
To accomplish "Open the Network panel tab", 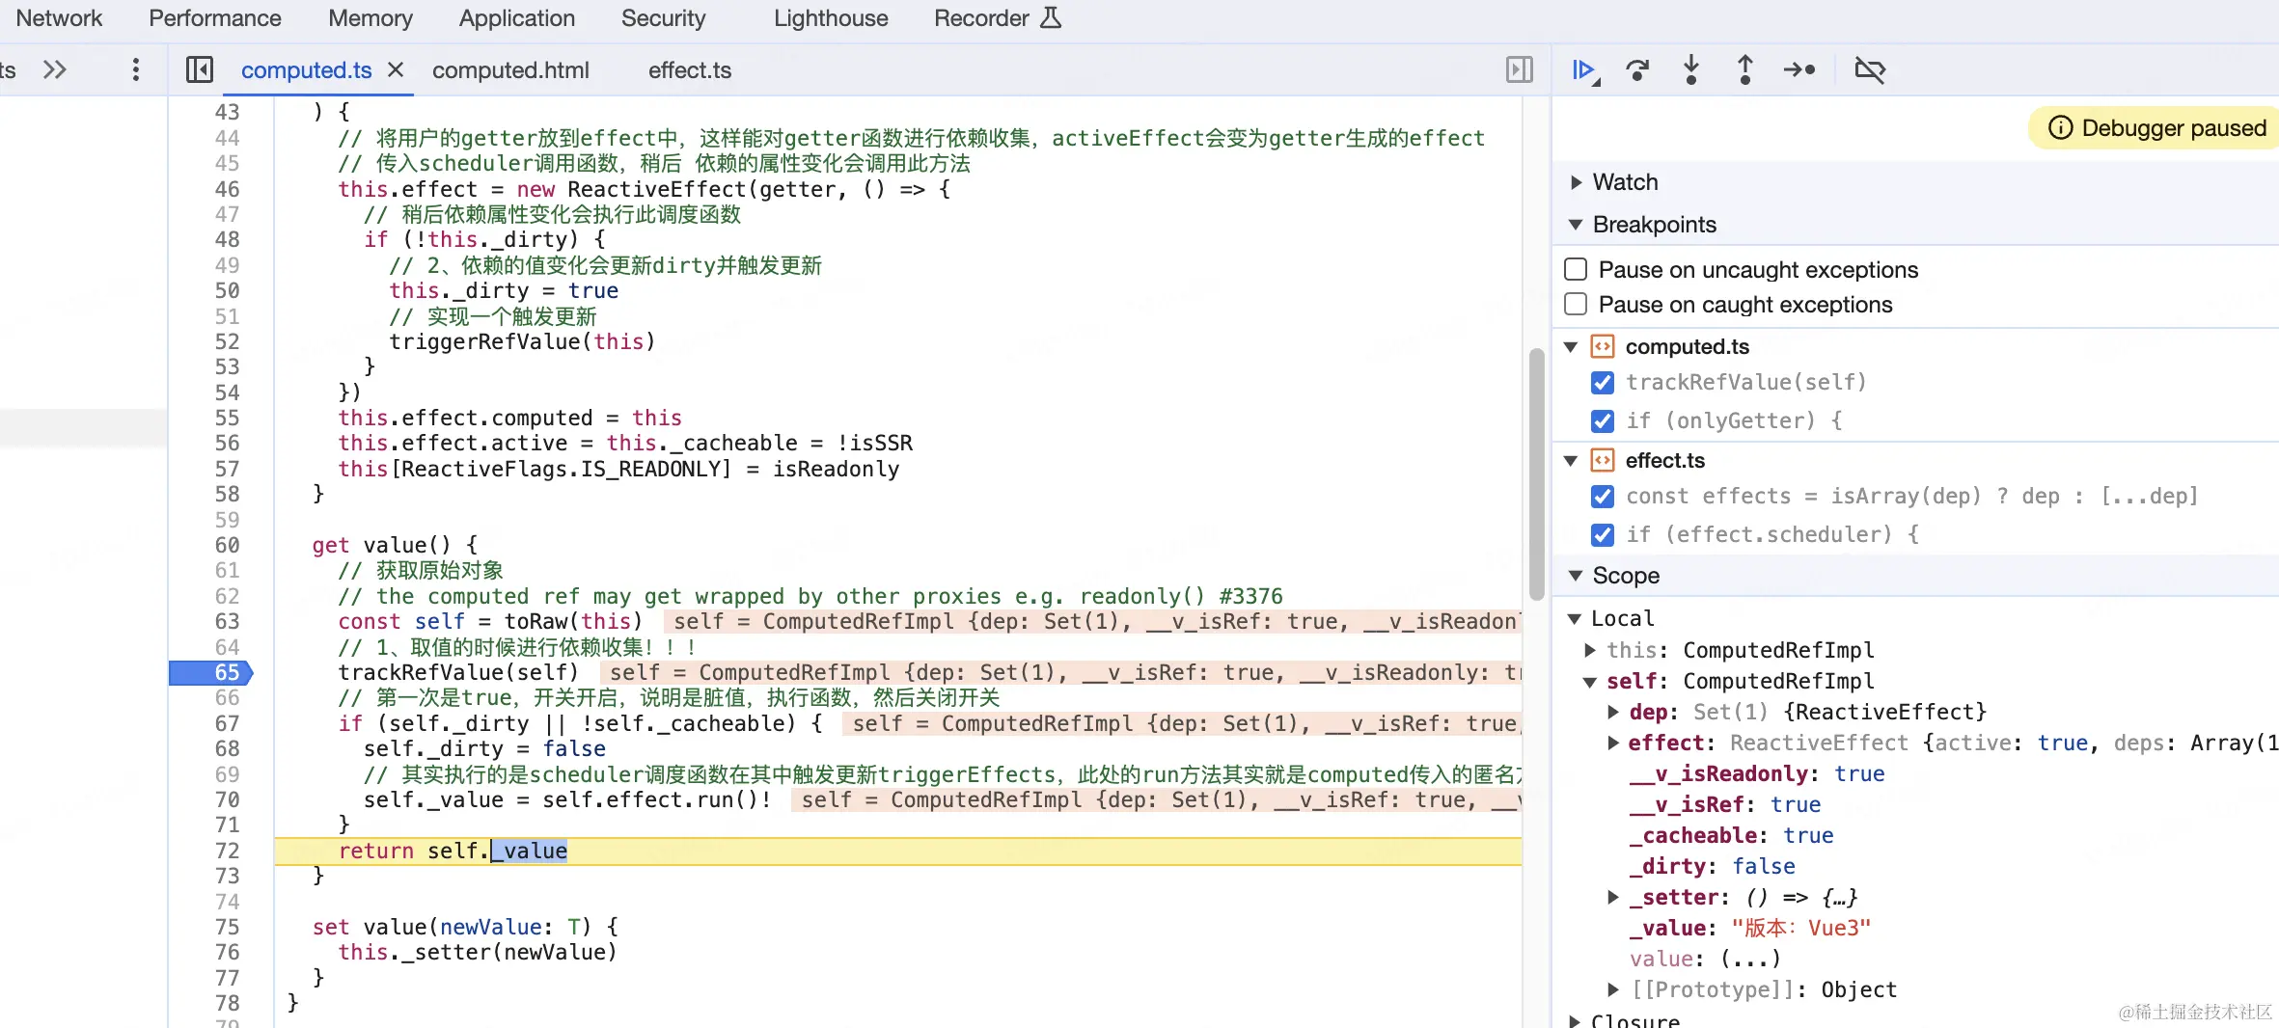I will click(59, 18).
